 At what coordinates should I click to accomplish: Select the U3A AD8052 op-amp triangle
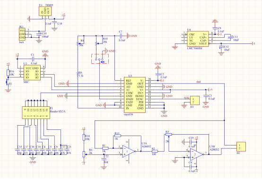click(x=129, y=152)
